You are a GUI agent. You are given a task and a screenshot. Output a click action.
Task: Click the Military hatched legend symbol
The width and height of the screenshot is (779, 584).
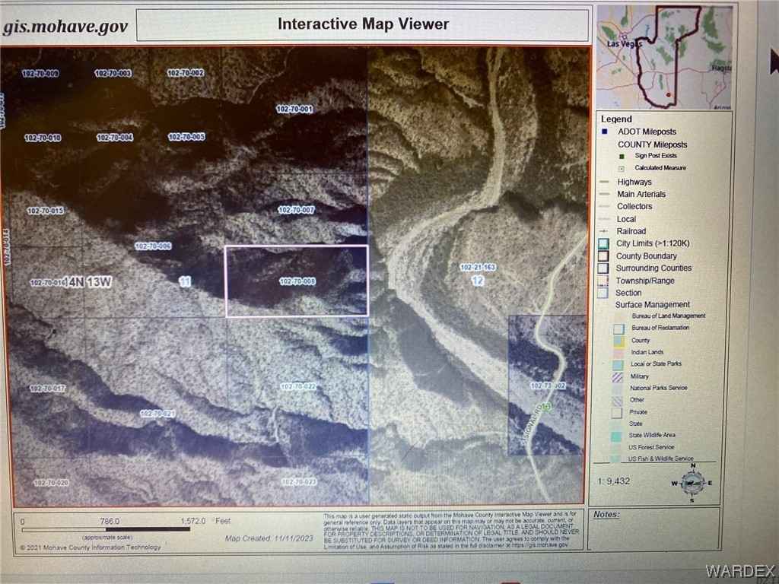(x=618, y=376)
